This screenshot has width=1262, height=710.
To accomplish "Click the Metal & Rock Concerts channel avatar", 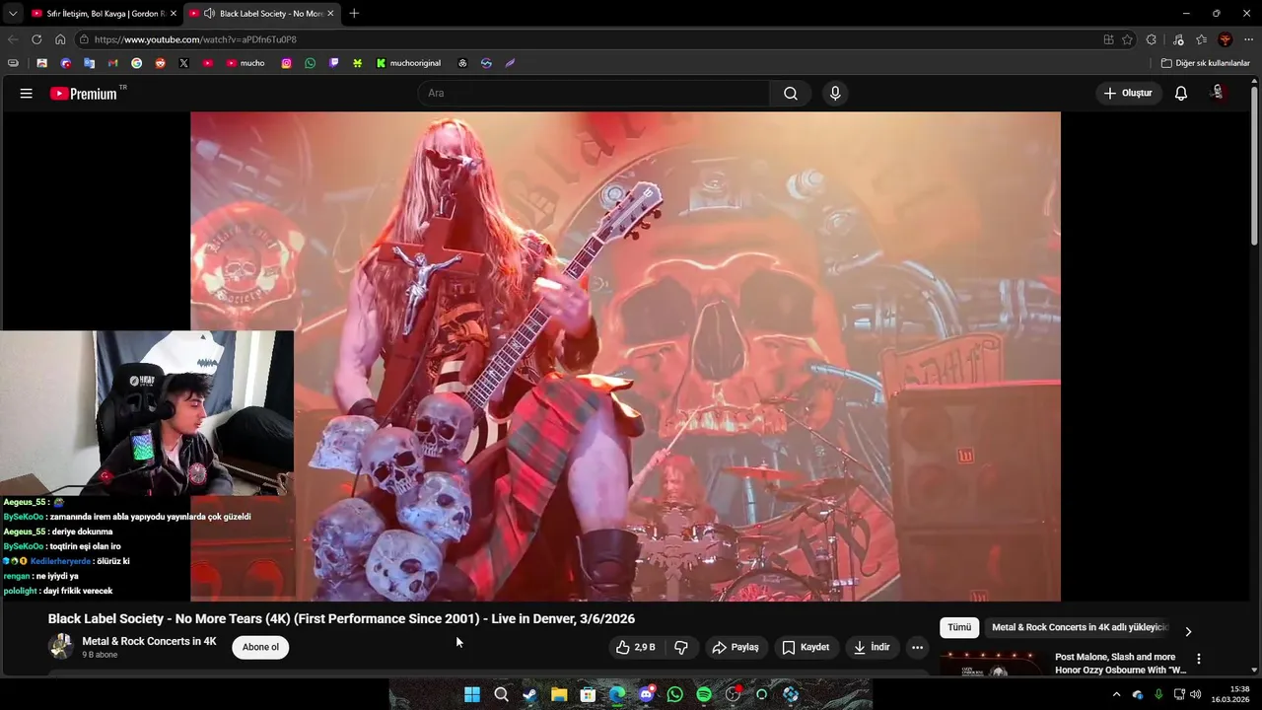I will pos(61,647).
